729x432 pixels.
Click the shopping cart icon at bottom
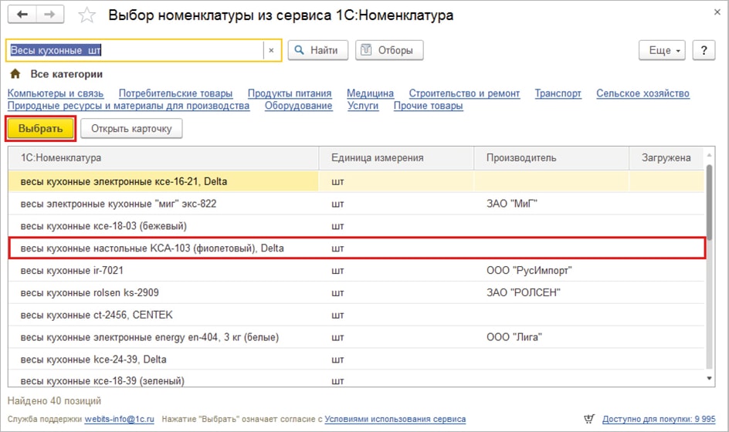[589, 419]
